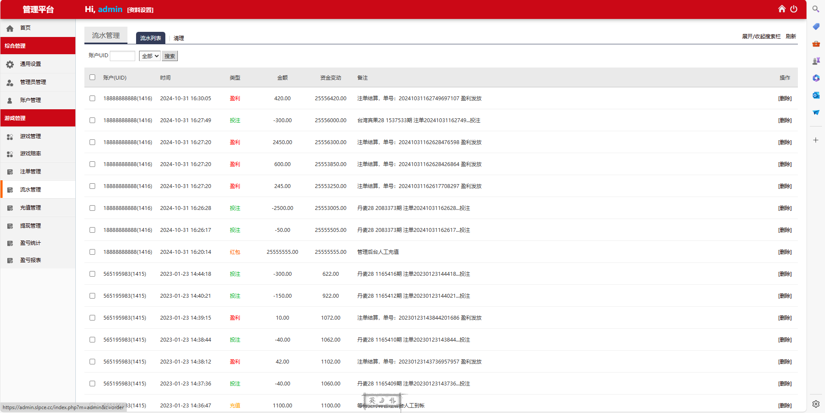The width and height of the screenshot is (825, 413).
Task: Switch to the 清理 tab
Action: click(179, 38)
